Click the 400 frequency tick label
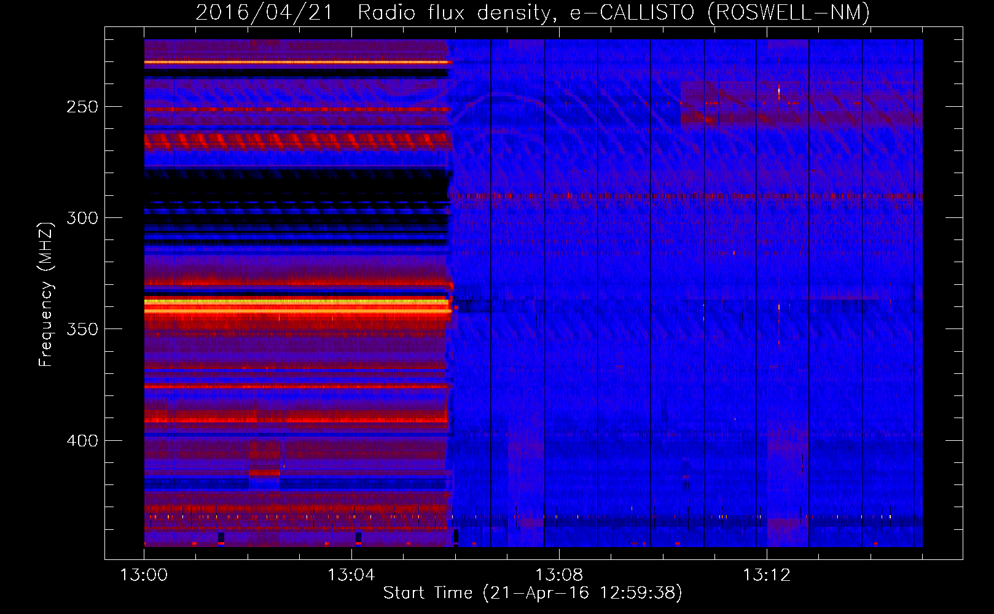Screen dimensions: 994x614 tap(82, 441)
